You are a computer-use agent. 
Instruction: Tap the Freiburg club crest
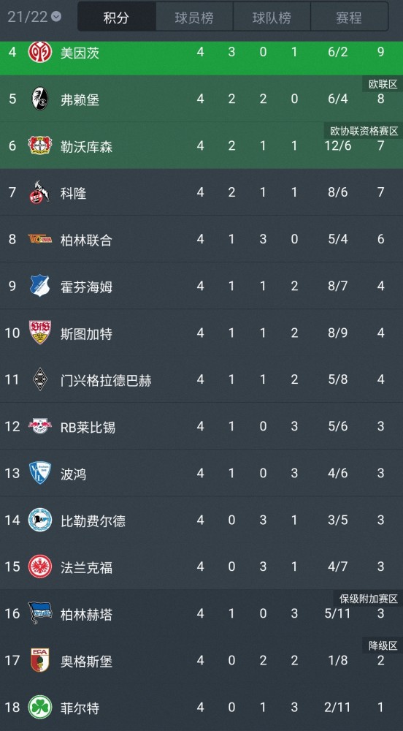pos(40,99)
